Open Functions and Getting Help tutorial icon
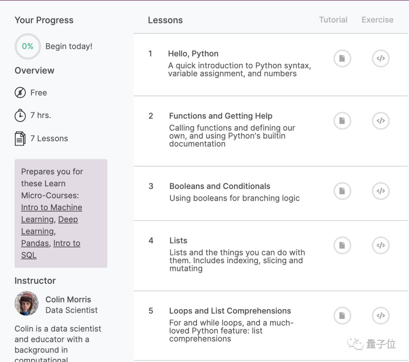The width and height of the screenshot is (409, 362). (x=342, y=121)
